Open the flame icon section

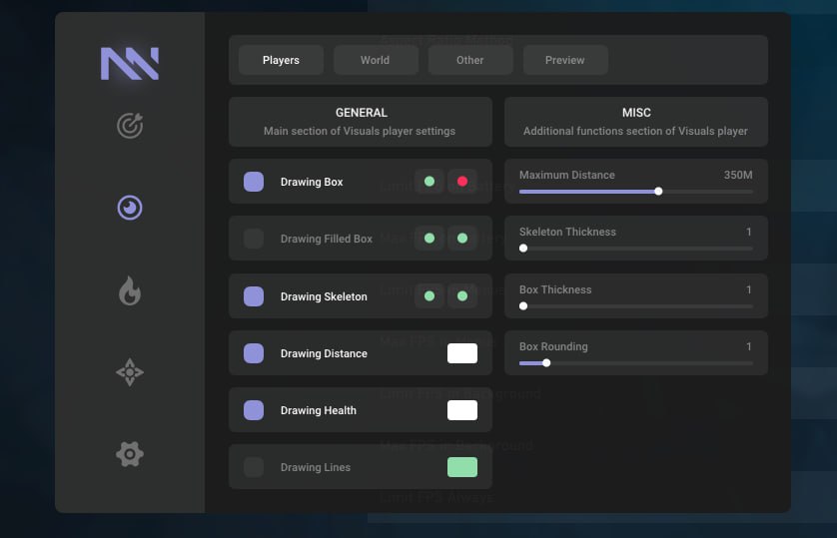tap(130, 290)
